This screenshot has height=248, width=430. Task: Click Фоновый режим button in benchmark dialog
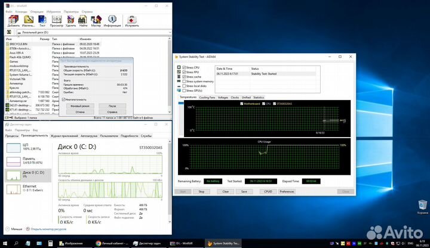(80, 106)
